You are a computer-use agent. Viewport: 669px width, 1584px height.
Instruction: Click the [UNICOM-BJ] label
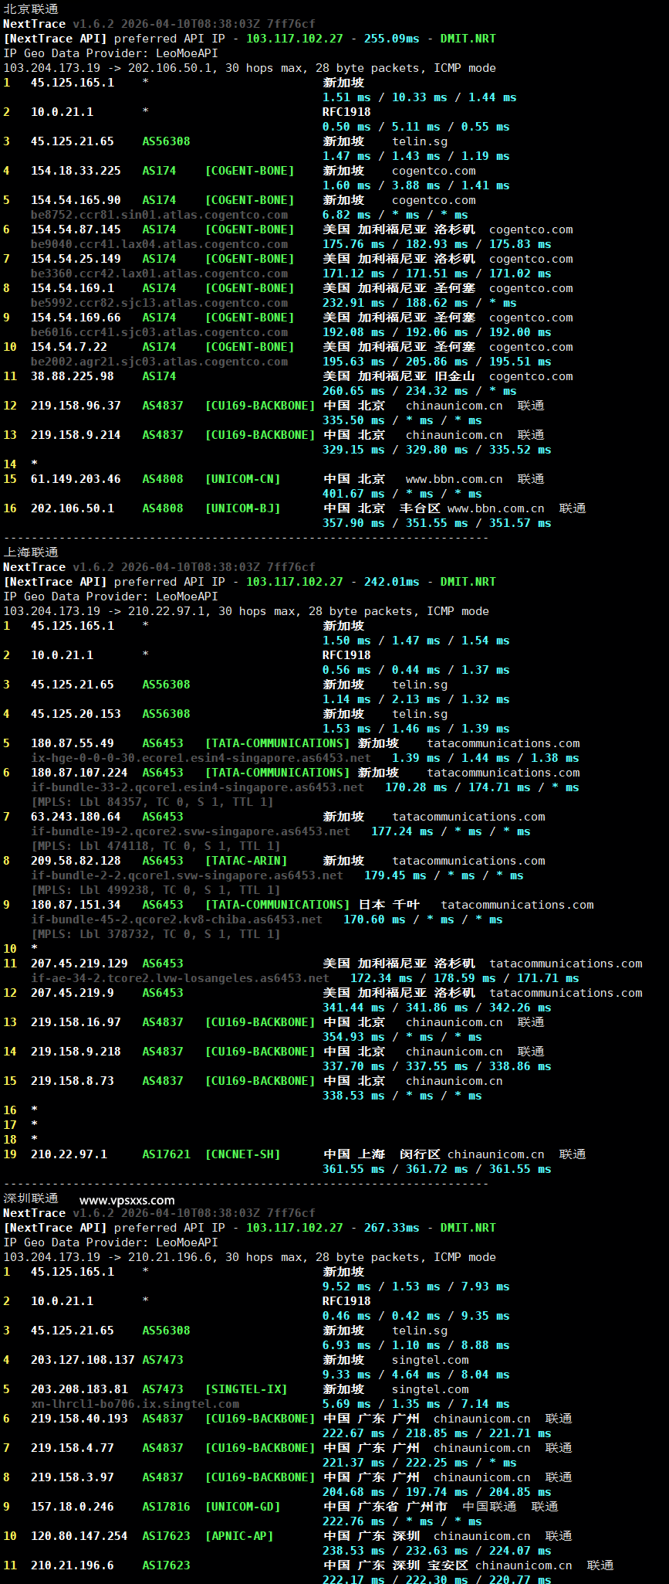coord(242,508)
